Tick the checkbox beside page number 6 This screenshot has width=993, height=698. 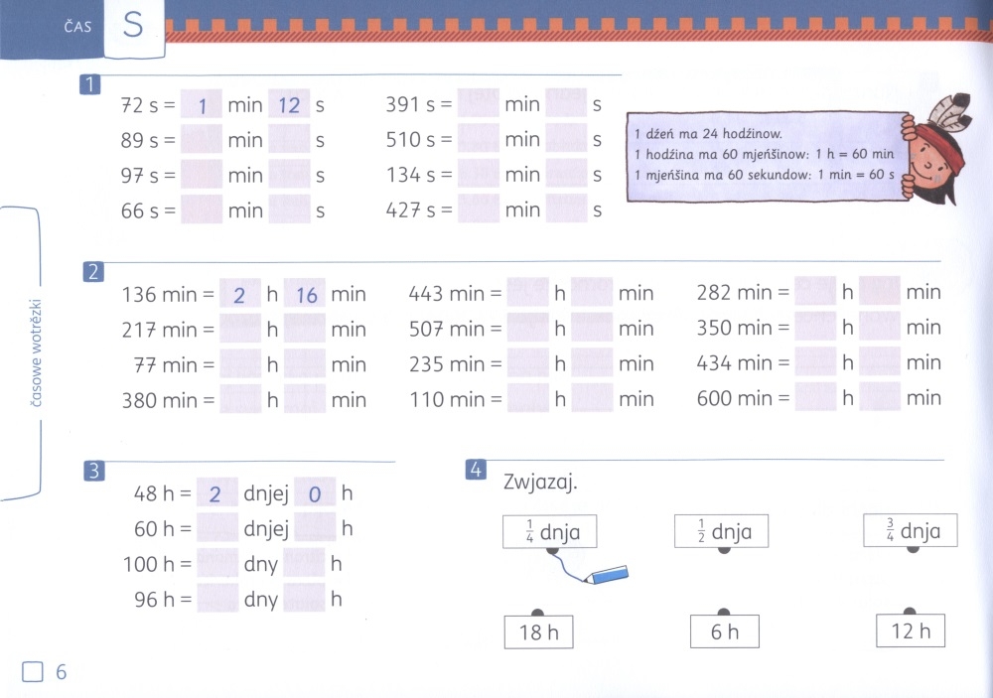pos(33,673)
